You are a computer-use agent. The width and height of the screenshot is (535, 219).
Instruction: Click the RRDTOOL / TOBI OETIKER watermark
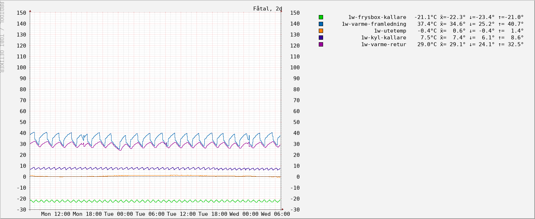point(2,37)
